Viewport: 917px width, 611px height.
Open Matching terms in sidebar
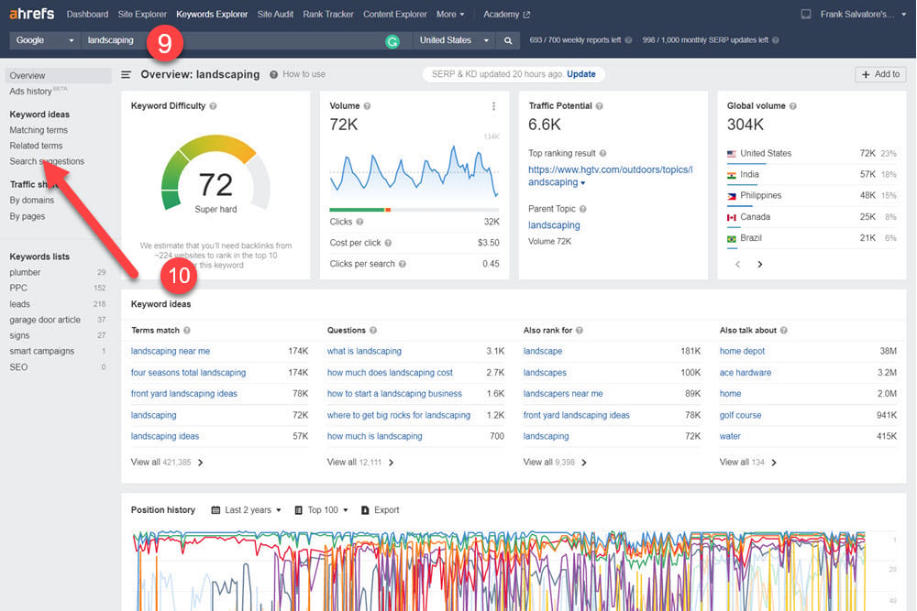(39, 130)
